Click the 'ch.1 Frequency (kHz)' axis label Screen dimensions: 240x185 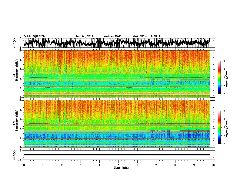16,70
